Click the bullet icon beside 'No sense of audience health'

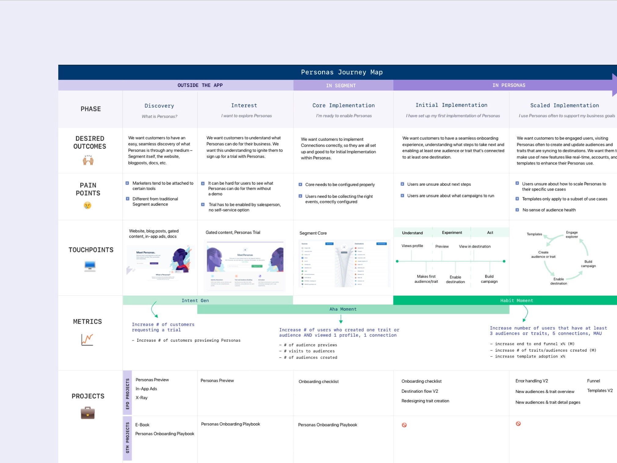coord(517,210)
